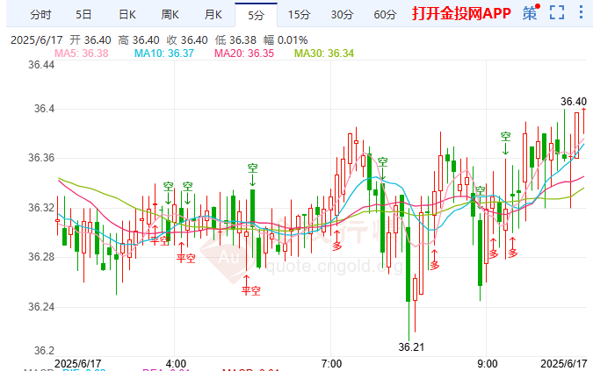Open the 策 strategy icon

tap(531, 12)
